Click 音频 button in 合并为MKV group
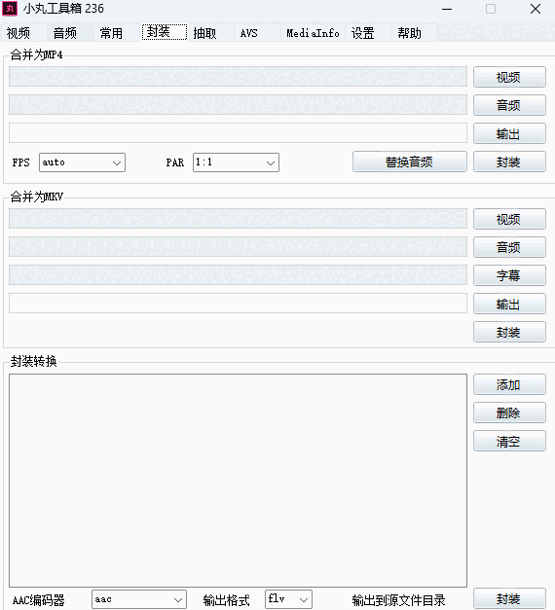Viewport: 555px width, 610px height. point(509,247)
